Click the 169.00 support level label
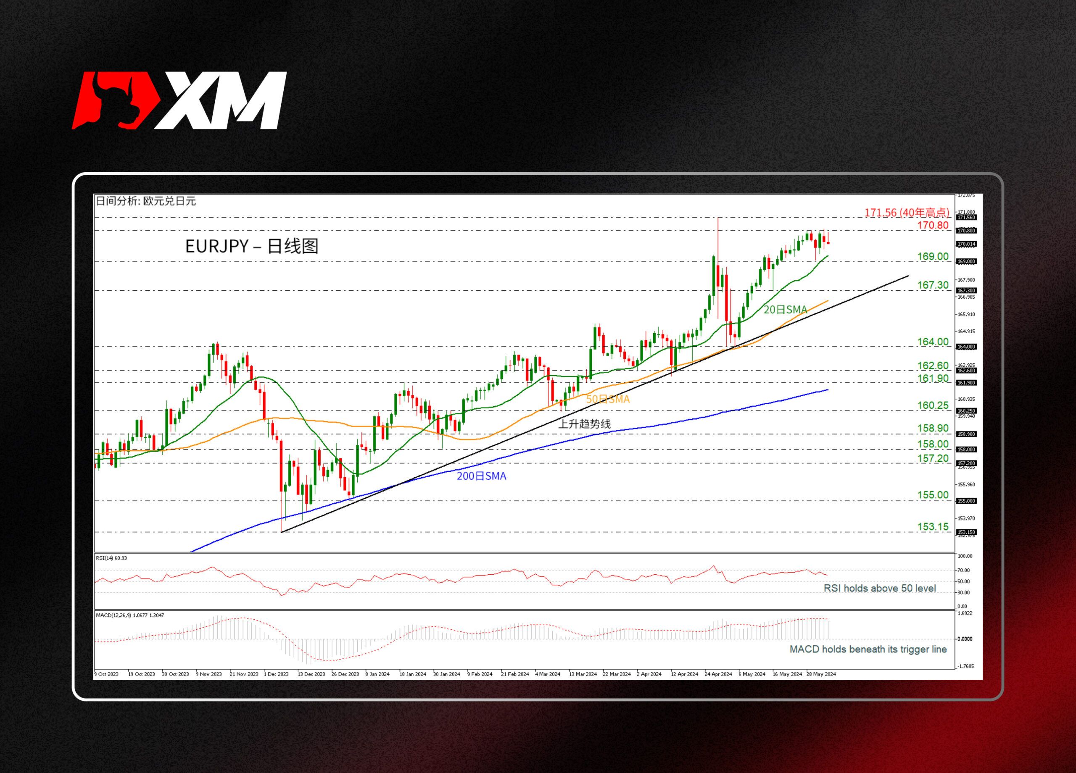Screen dimensions: 1076x773 932,257
